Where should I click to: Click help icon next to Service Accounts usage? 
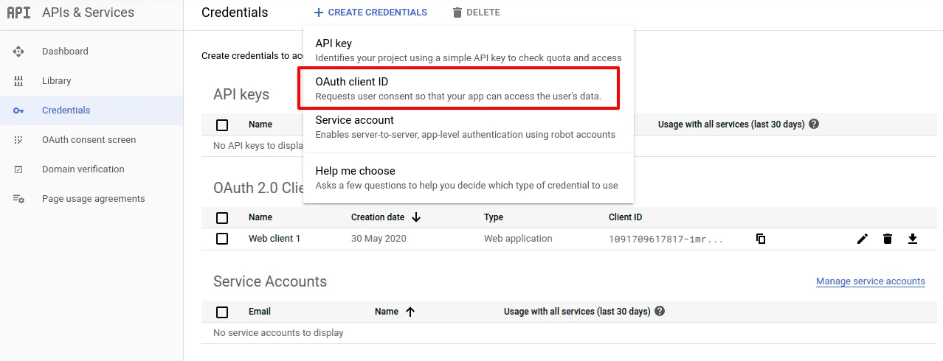(660, 312)
